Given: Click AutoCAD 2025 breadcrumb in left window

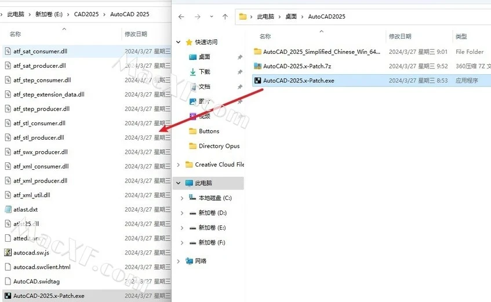Looking at the screenshot, I should pyautogui.click(x=130, y=14).
